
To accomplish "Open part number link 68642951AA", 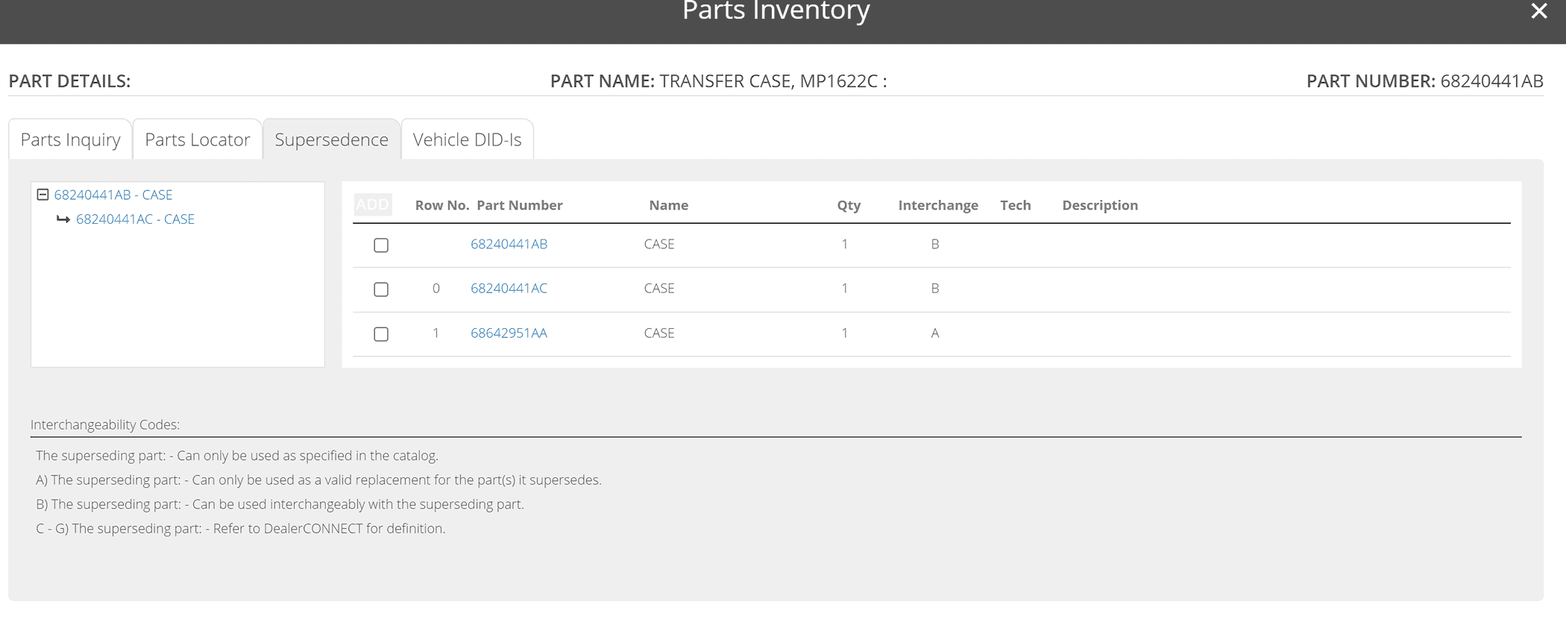I will [x=509, y=333].
